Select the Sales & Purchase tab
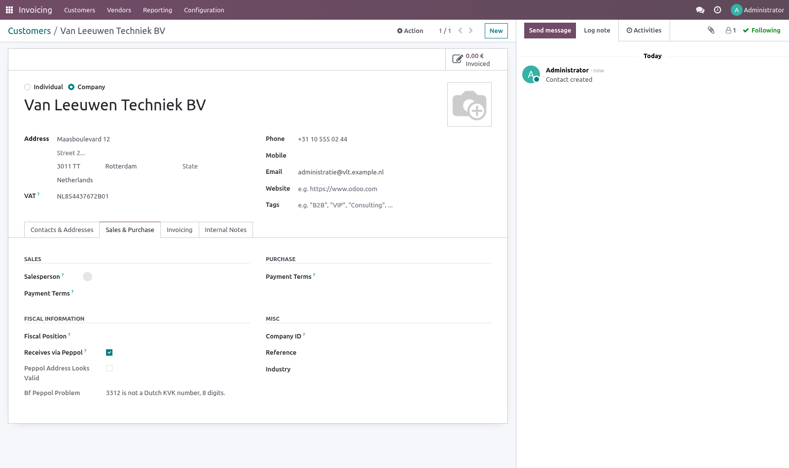This screenshot has height=468, width=789. click(x=130, y=230)
